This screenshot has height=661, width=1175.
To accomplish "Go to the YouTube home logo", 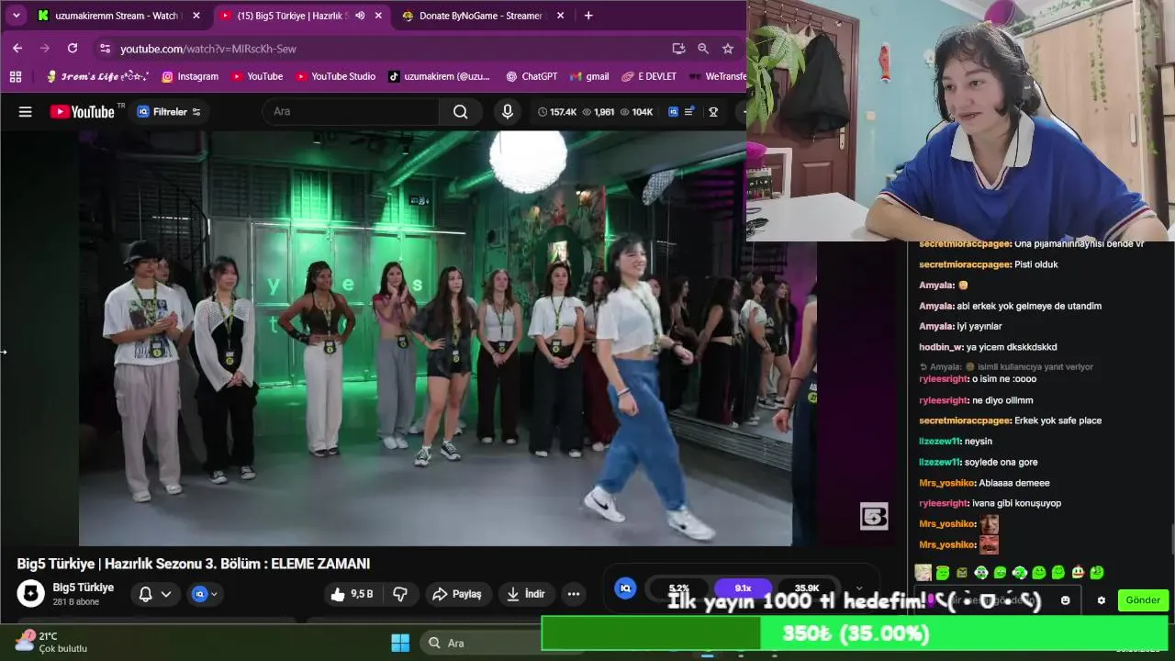I will (x=83, y=112).
